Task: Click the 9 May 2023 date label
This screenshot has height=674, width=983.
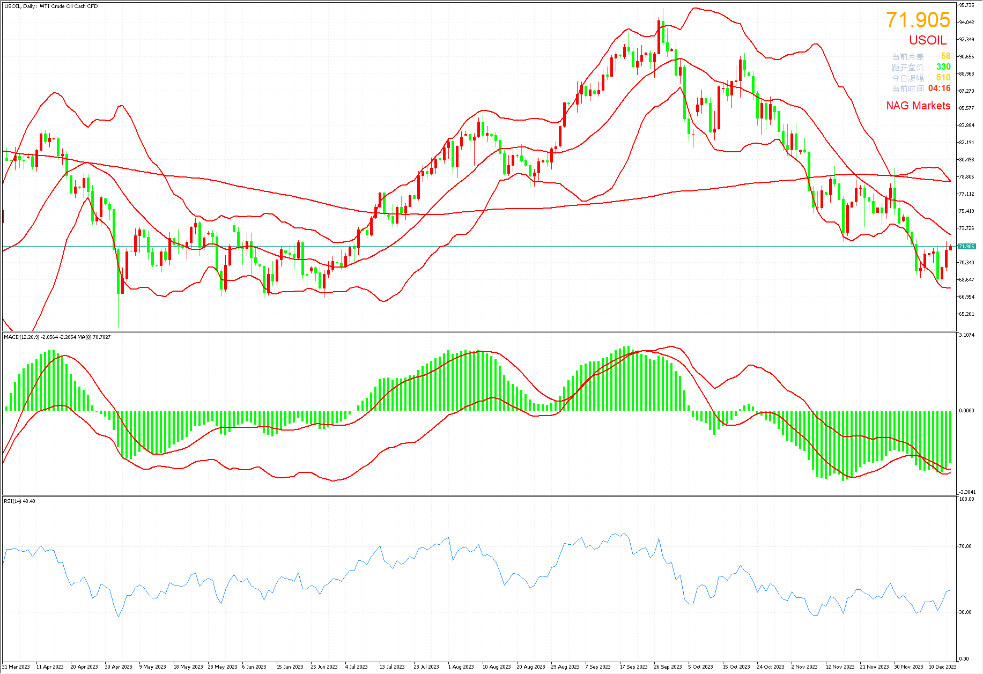Action: (153, 667)
